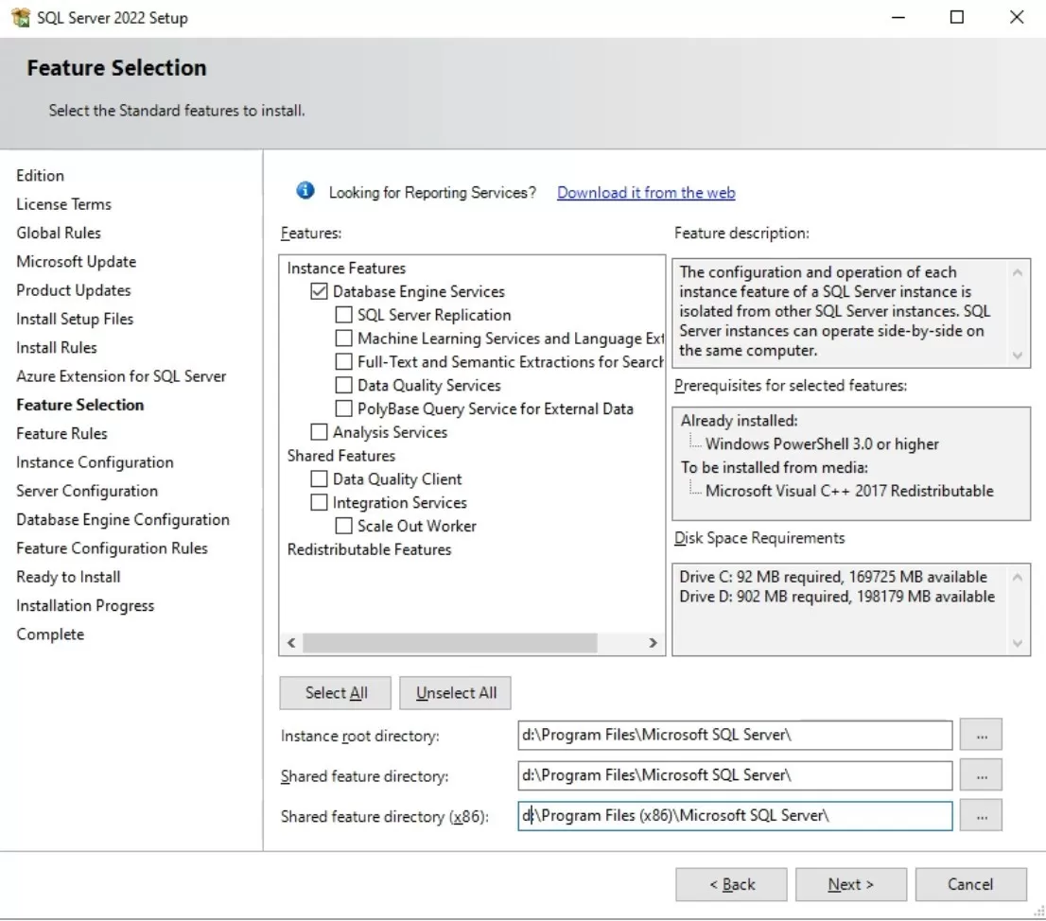Click Windows PowerShell 3.0 or higher entry
This screenshot has height=921, width=1046.
click(822, 444)
